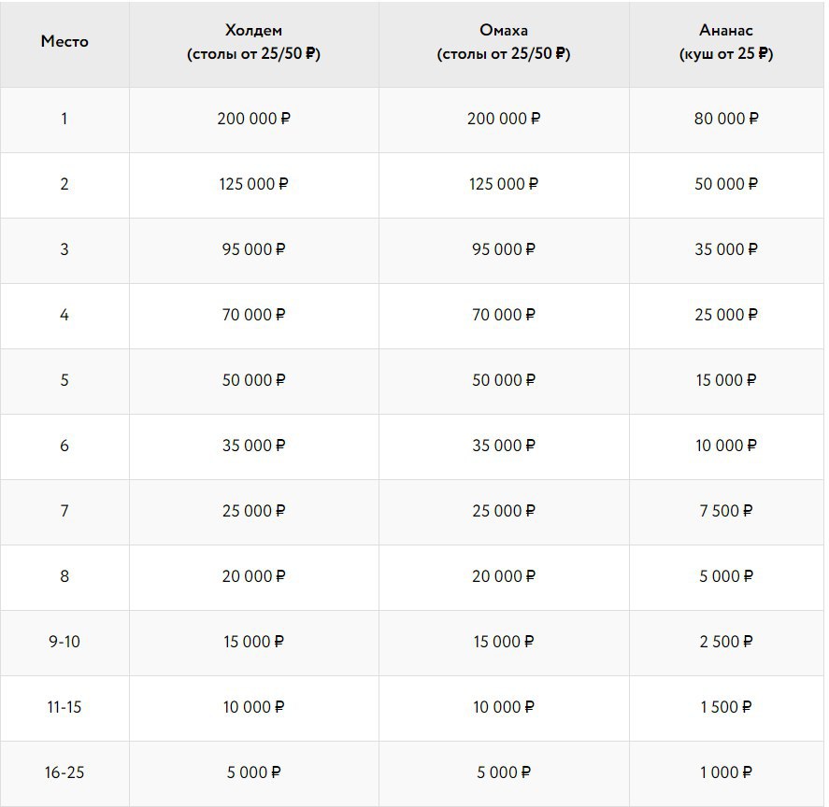Select the 50 000 ₽ cell under Ананас
The height and width of the screenshot is (807, 829).
(726, 184)
